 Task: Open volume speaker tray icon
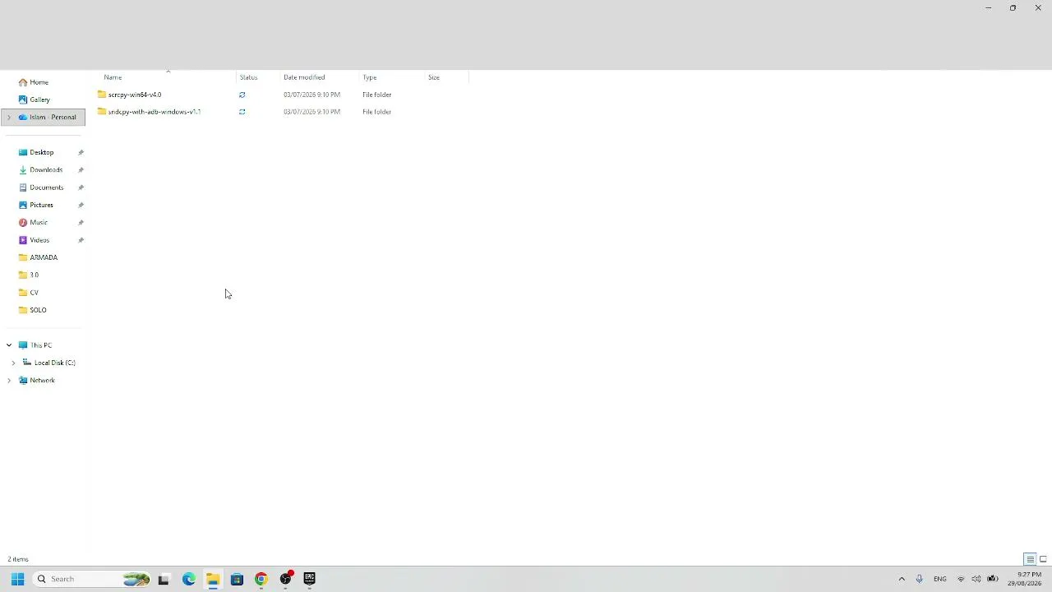pyautogui.click(x=976, y=579)
